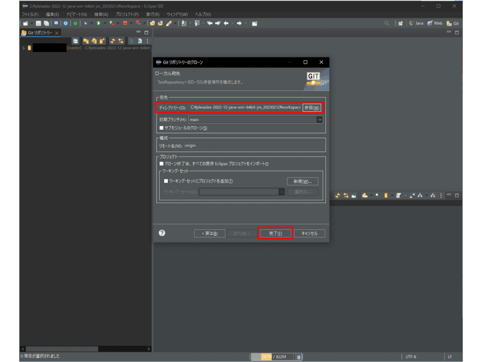Open the 実行(R) menu
The height and width of the screenshot is (362, 482).
(x=153, y=15)
